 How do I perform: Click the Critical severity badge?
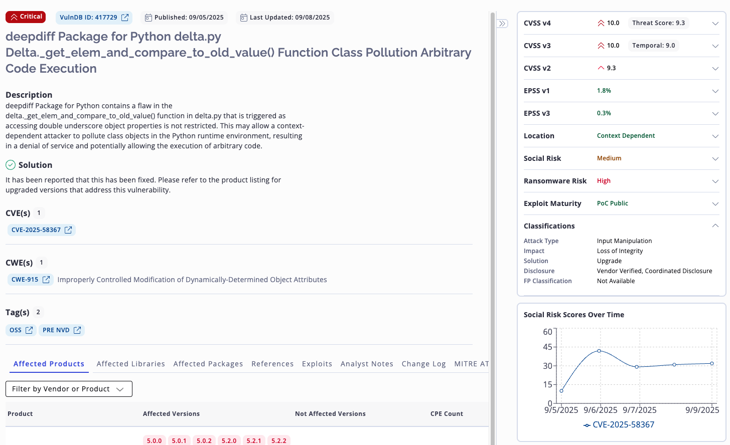[26, 17]
